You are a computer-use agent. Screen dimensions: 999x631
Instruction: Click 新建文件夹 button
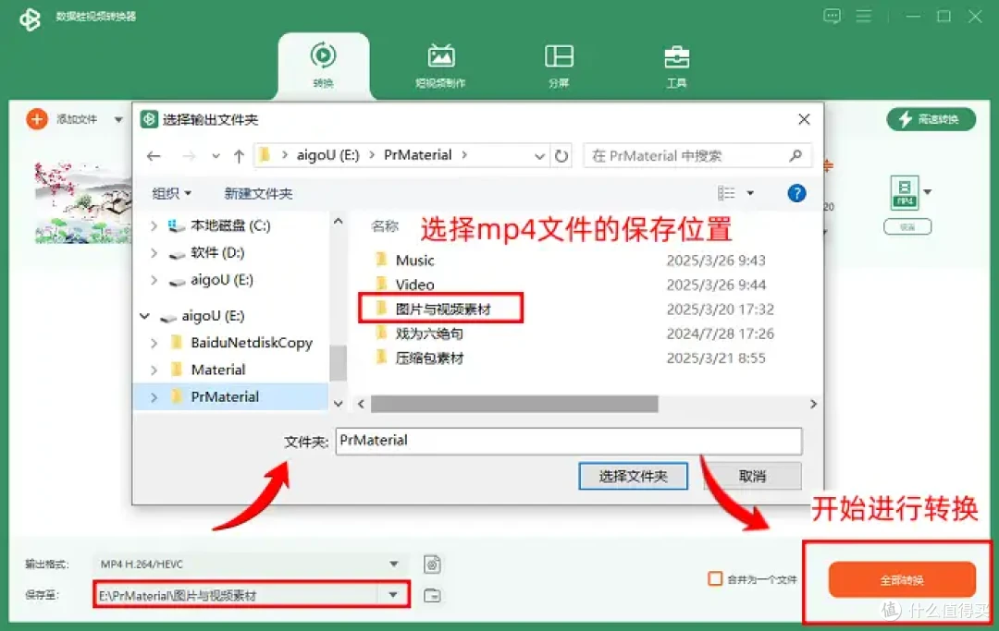point(258,193)
